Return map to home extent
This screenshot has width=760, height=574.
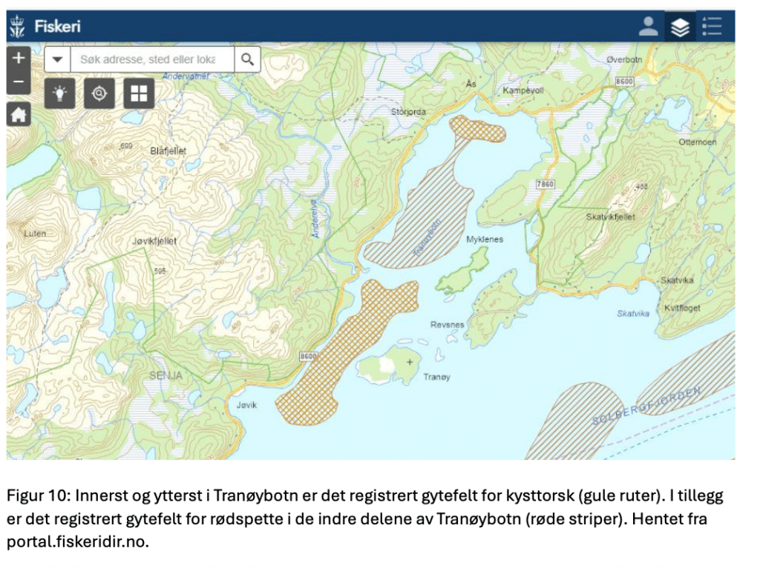(x=19, y=114)
